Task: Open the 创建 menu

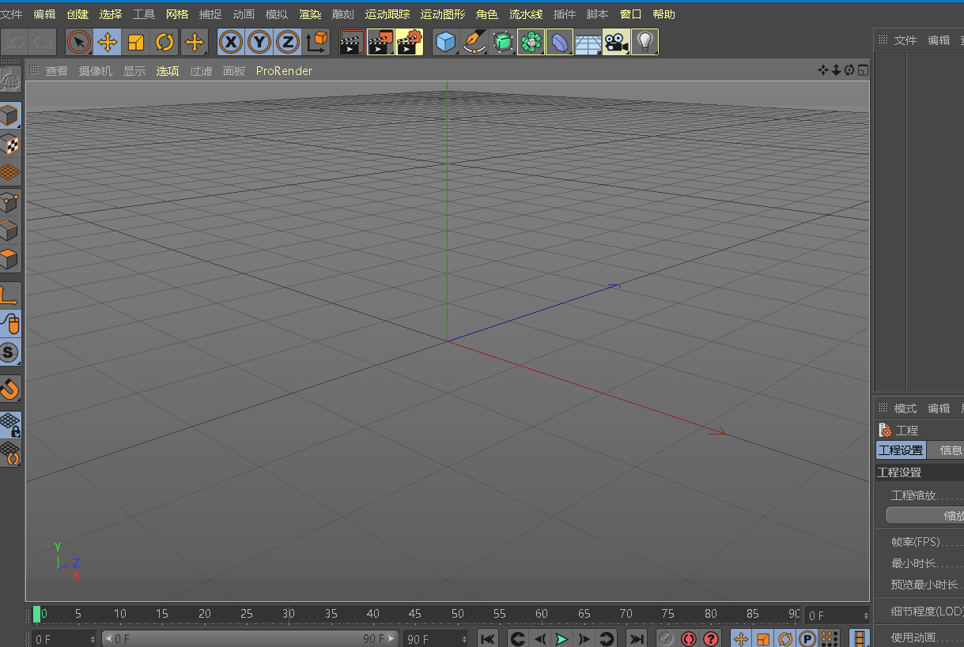Action: point(77,14)
